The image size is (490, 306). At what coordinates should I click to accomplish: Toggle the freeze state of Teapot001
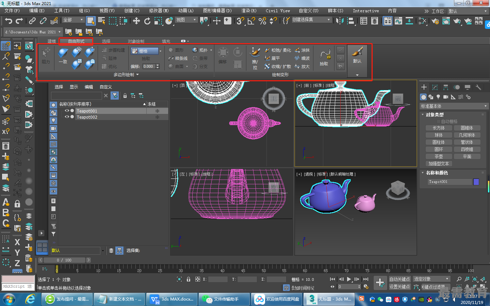[157, 111]
